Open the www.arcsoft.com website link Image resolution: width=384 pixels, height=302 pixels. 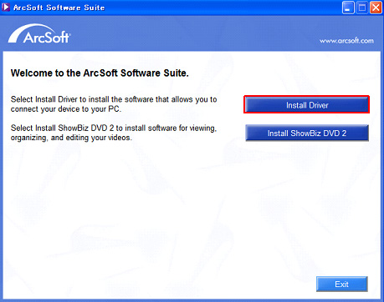point(346,41)
